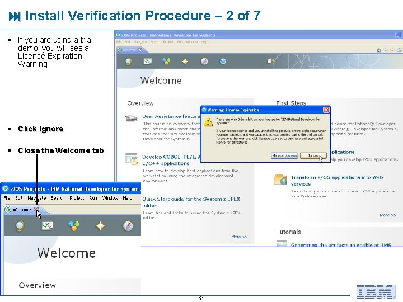Open Samples colored-balls icon in large window banner
The width and height of the screenshot is (403, 302).
[x=166, y=62]
